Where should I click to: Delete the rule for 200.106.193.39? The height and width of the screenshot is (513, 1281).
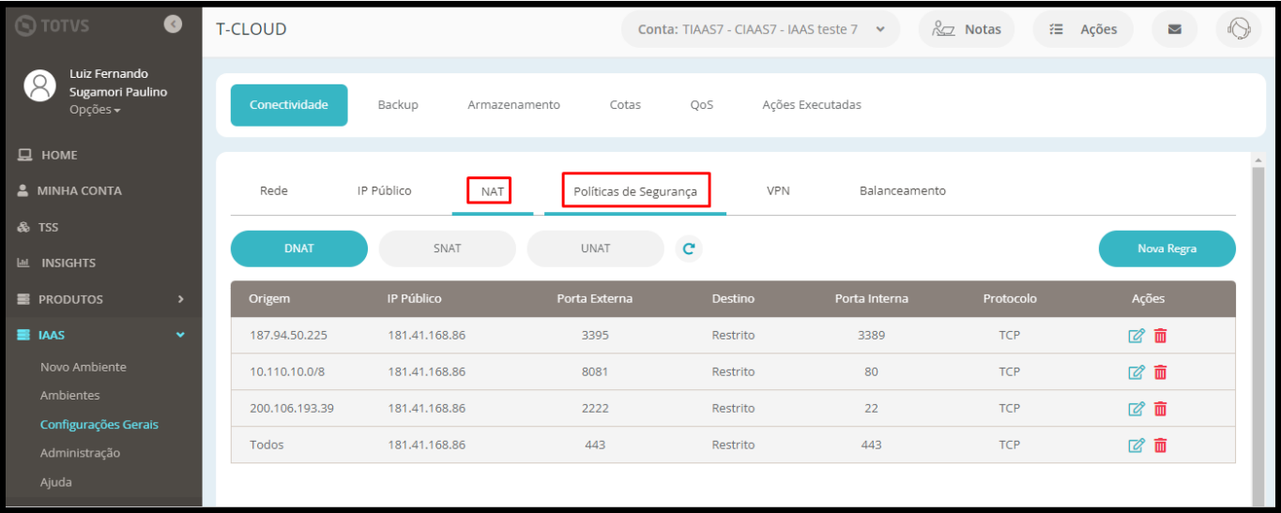1160,409
